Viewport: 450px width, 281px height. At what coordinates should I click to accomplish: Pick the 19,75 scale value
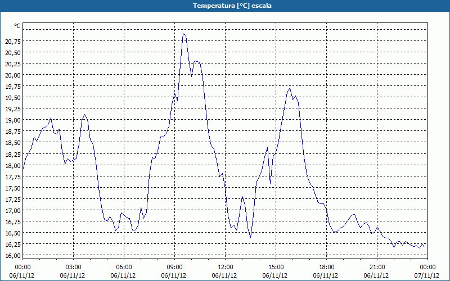click(x=13, y=87)
